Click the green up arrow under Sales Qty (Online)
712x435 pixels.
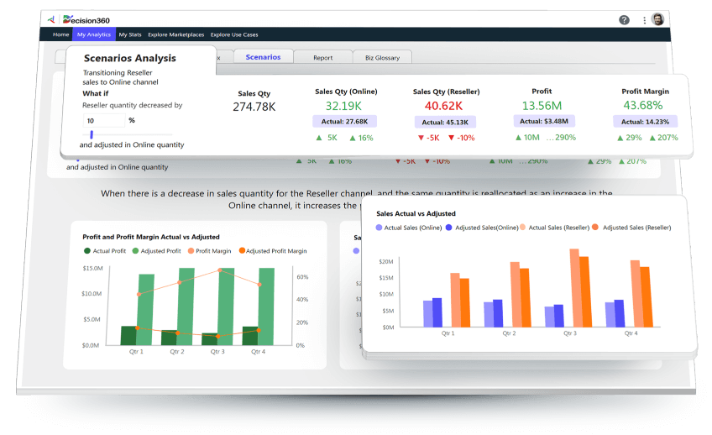[320, 138]
